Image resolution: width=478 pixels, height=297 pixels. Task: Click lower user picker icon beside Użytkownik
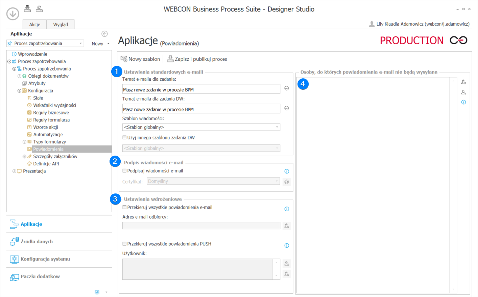pos(287,274)
